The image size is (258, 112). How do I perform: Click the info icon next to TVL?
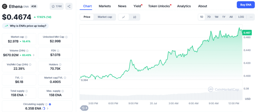(x=22, y=78)
